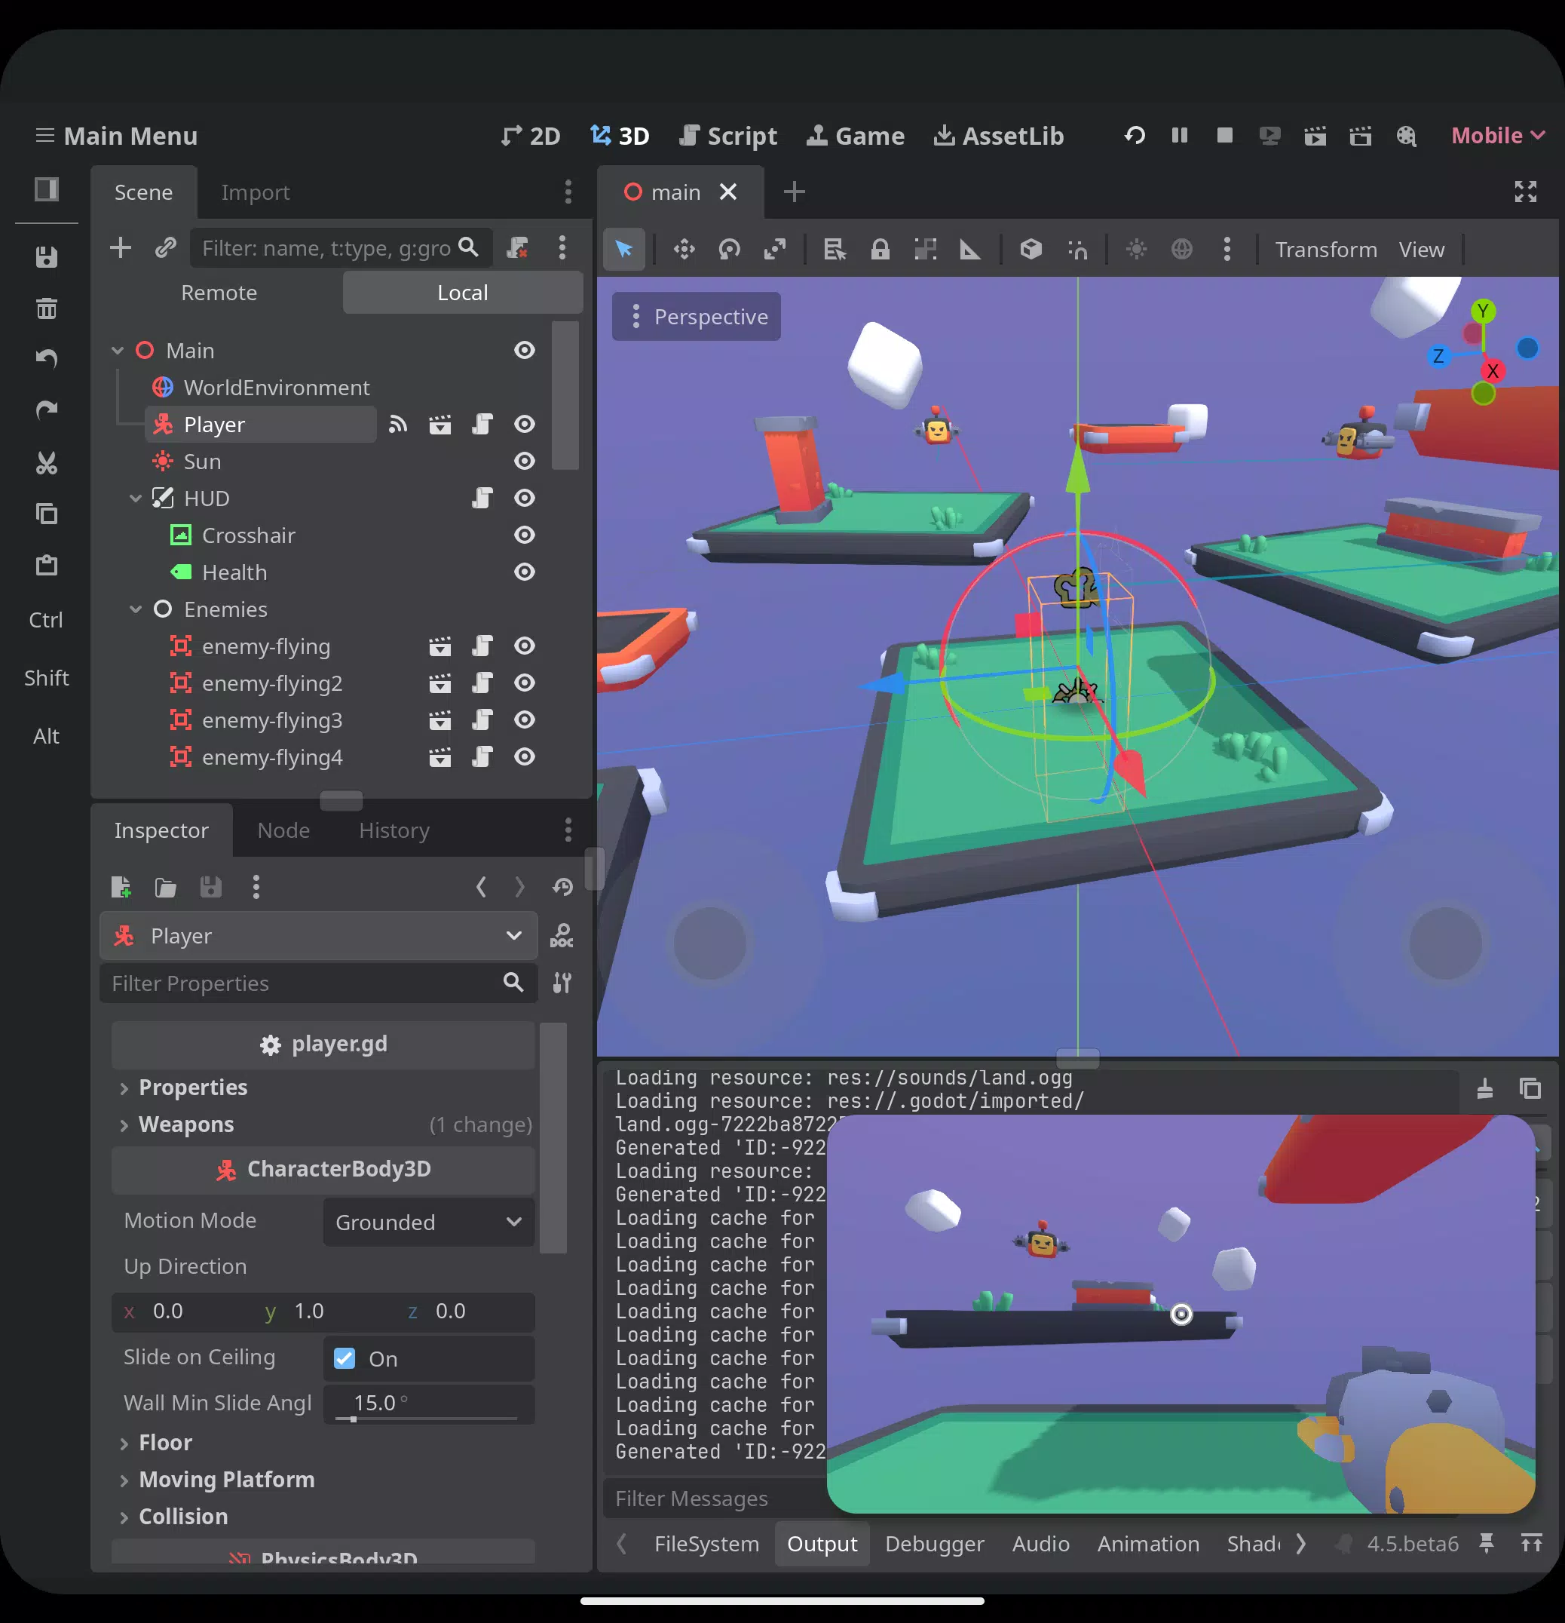Image resolution: width=1565 pixels, height=1623 pixels.
Task: Hide the Crosshair node
Action: click(x=525, y=535)
